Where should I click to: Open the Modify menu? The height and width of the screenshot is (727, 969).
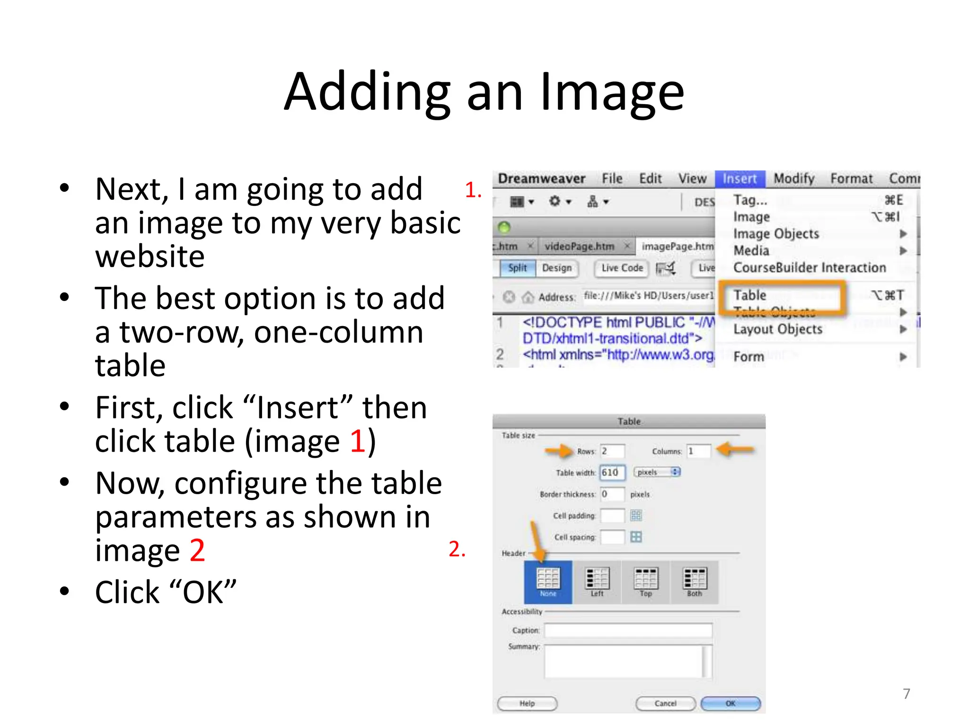[x=794, y=179]
